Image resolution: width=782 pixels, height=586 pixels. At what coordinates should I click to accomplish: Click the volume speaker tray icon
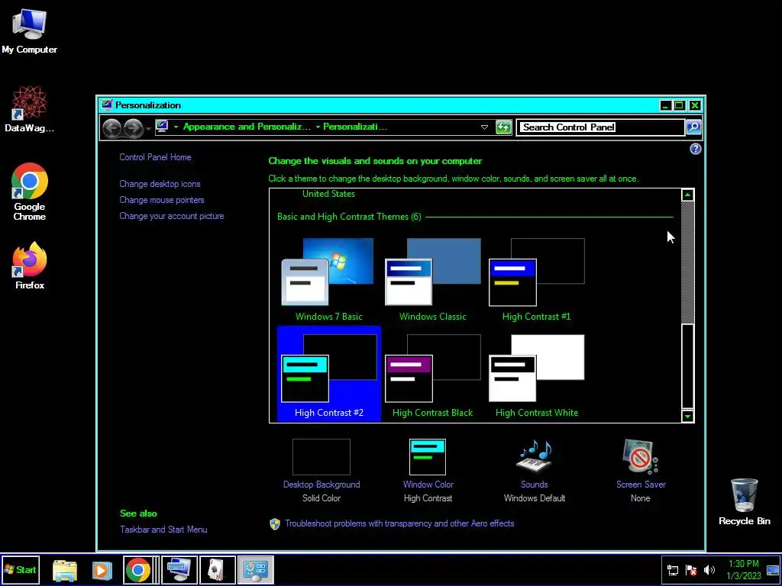(709, 570)
